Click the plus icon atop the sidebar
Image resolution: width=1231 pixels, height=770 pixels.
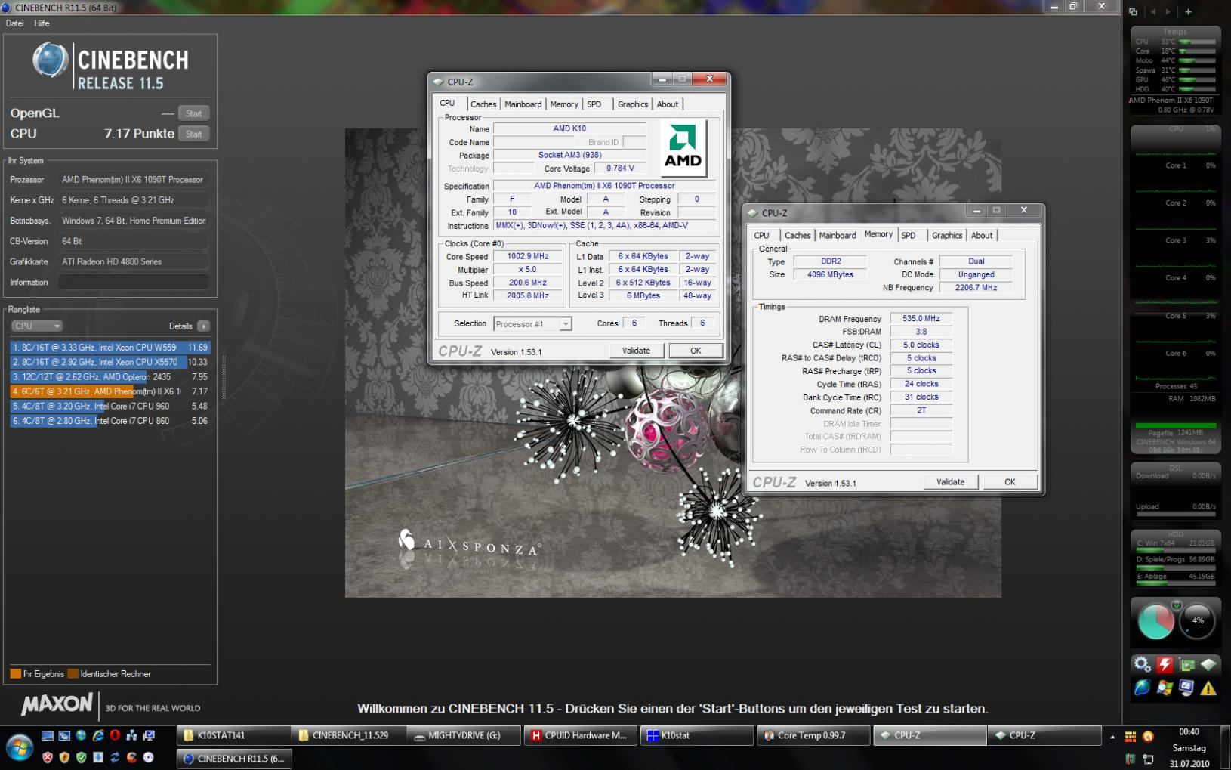click(1188, 11)
